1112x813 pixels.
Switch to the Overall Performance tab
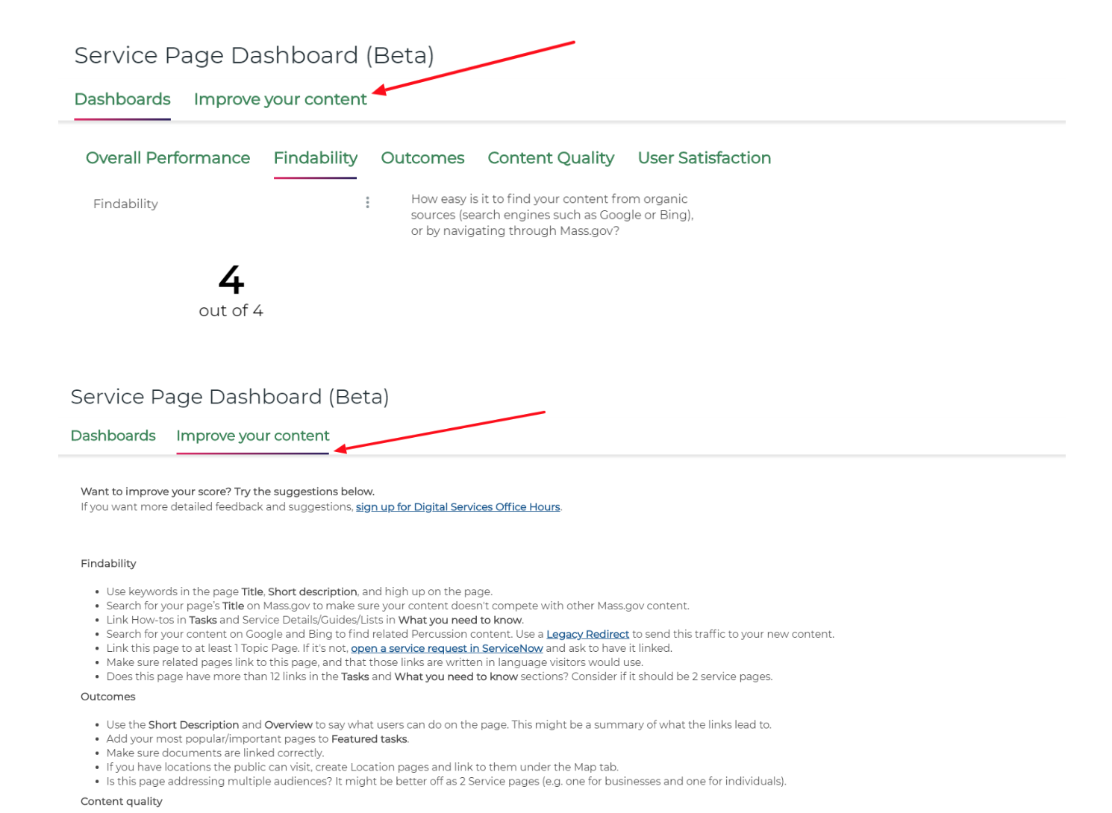167,157
